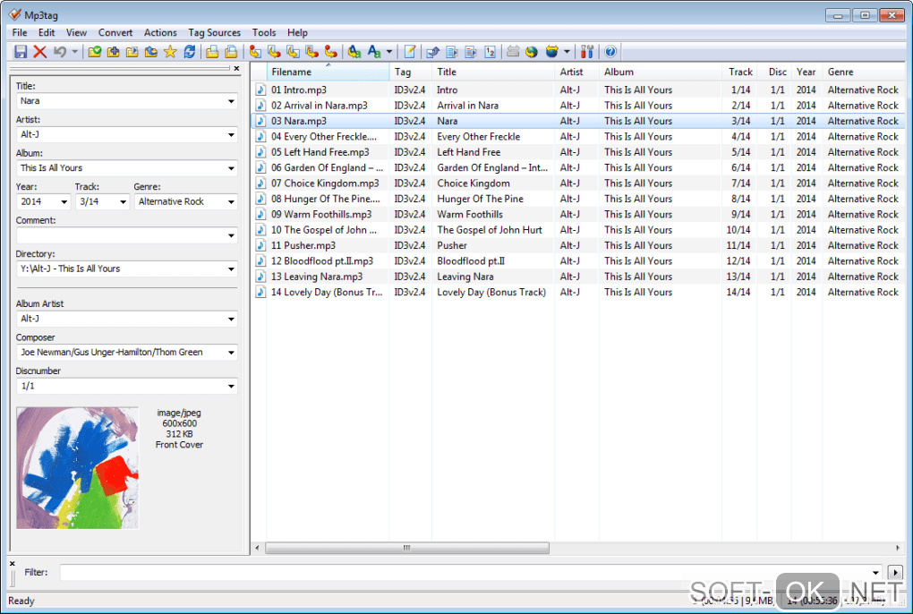Open the Tools menu
The height and width of the screenshot is (614, 913).
point(264,32)
